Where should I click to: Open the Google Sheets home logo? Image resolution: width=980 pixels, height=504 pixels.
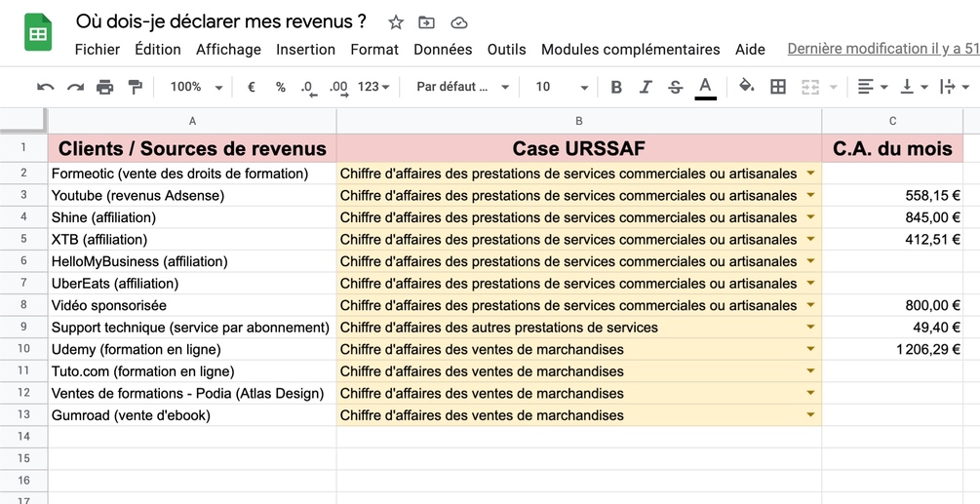(x=37, y=32)
